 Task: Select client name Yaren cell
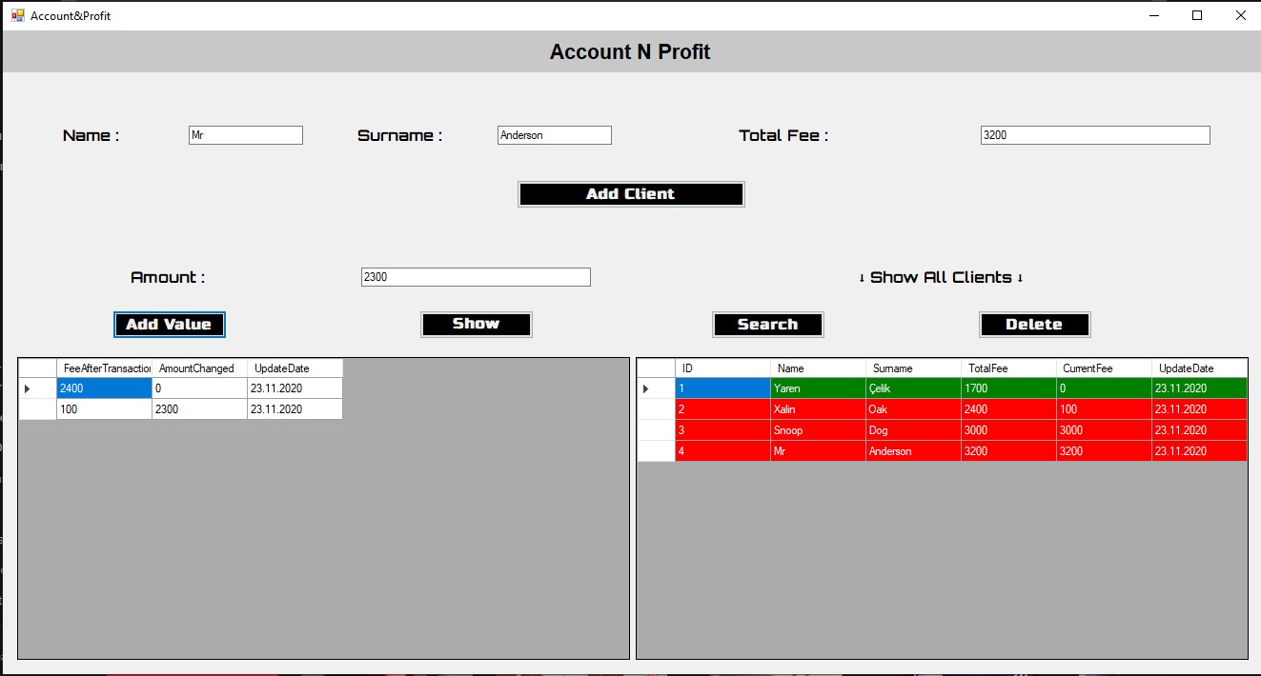tap(818, 388)
